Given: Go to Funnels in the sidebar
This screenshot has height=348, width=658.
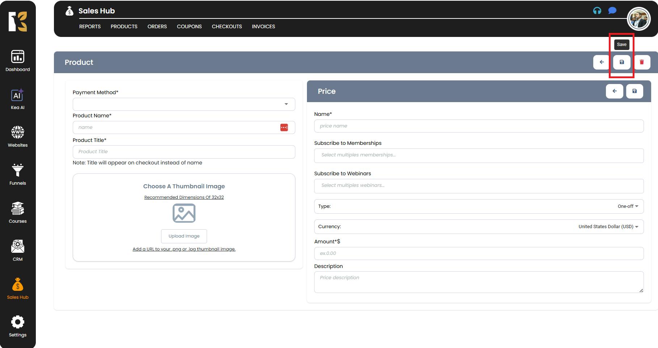Looking at the screenshot, I should point(17,174).
